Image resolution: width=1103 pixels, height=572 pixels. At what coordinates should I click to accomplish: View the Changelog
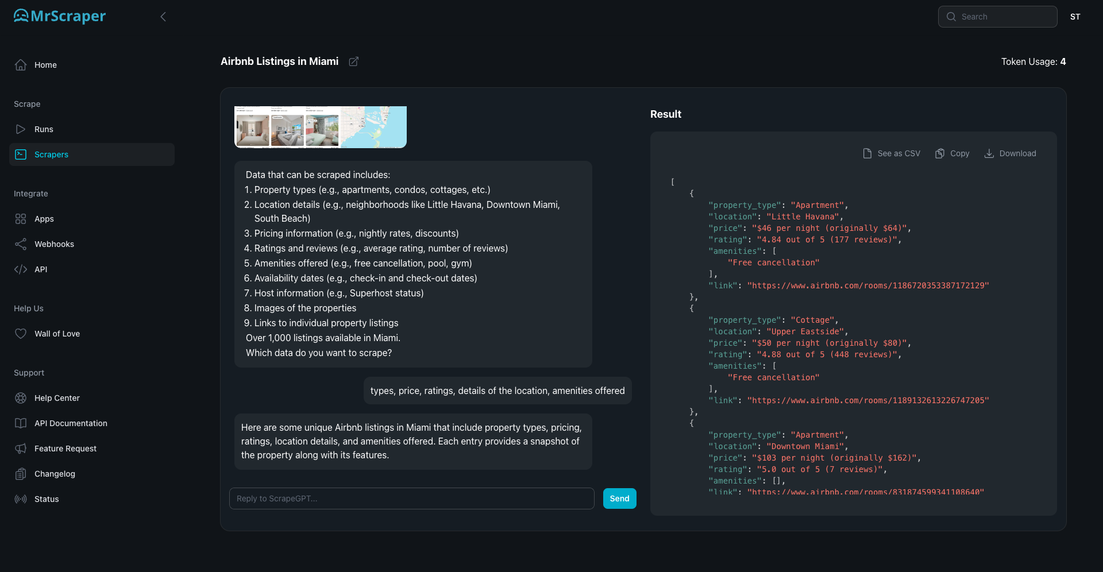(x=92, y=474)
